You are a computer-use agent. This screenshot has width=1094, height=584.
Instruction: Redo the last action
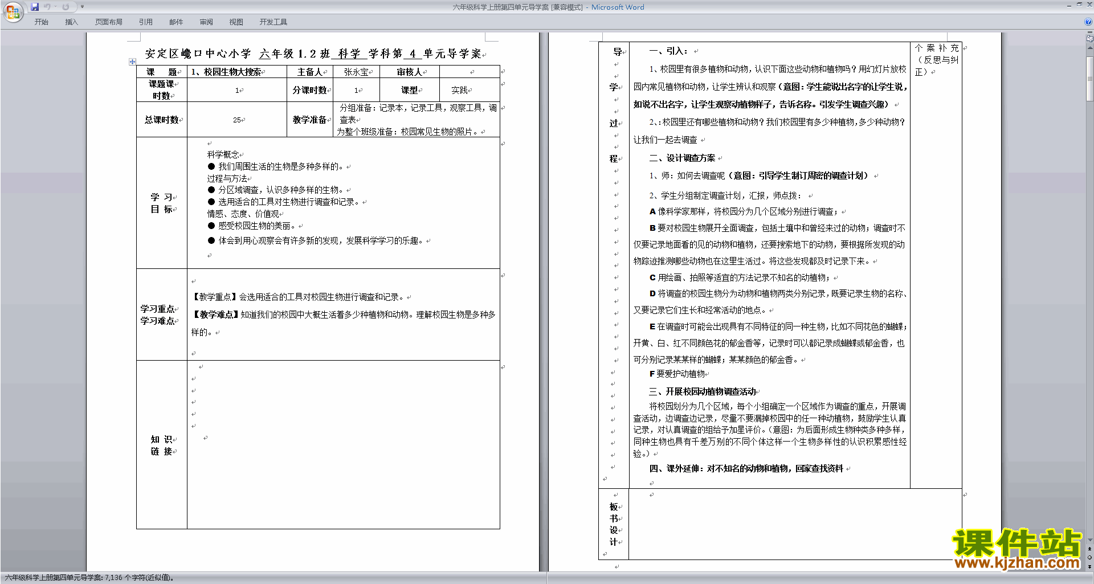[x=66, y=7]
